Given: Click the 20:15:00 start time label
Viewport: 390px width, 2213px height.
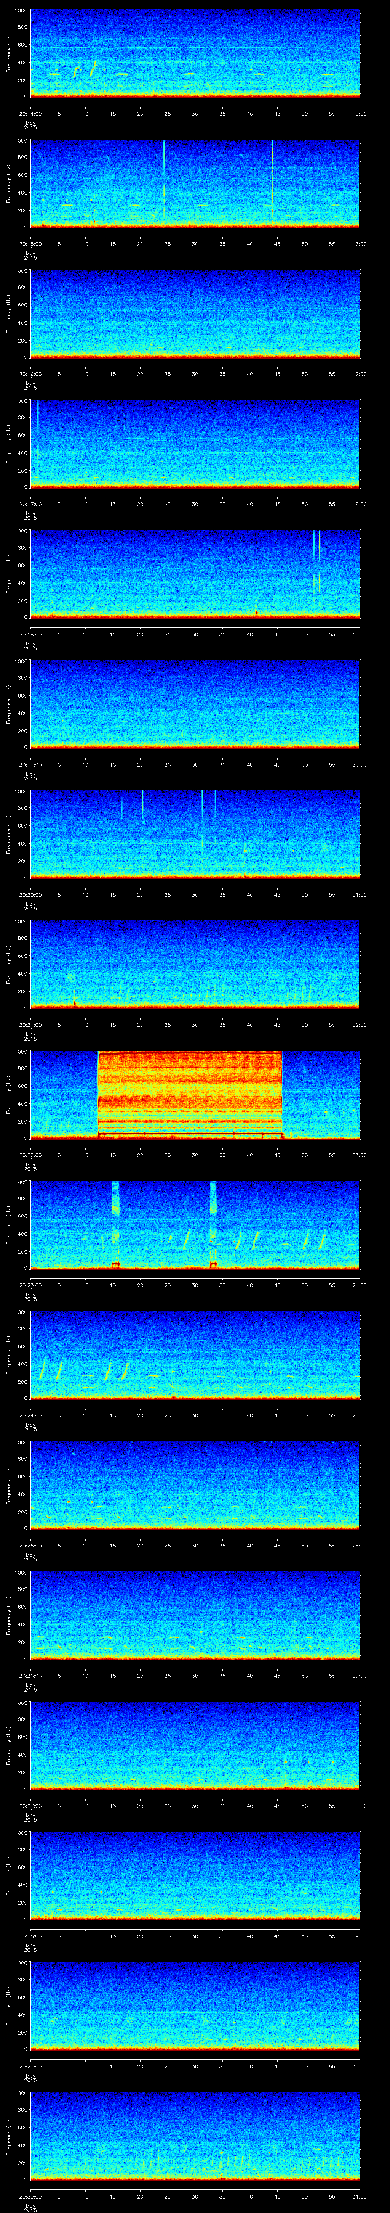Looking at the screenshot, I should coord(30,244).
